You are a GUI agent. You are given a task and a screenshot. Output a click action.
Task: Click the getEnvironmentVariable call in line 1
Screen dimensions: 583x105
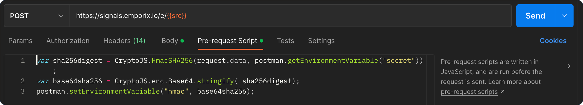point(333,60)
